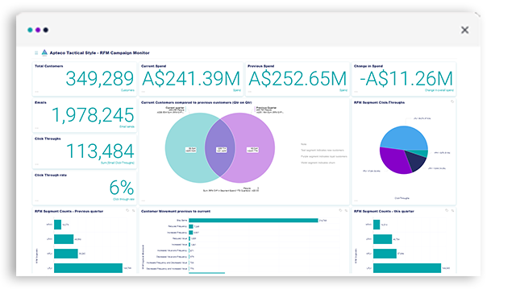Click the 'Reduced Frequency' bar in Customer Movement

point(191,226)
